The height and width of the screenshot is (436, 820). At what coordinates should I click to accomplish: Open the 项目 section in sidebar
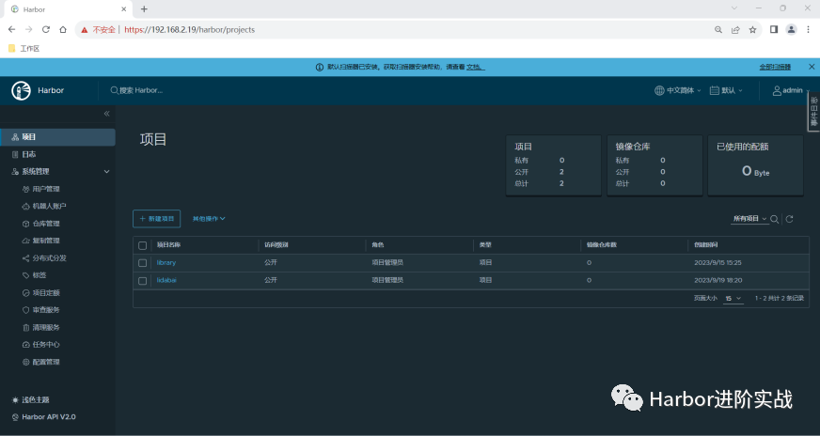[57, 137]
